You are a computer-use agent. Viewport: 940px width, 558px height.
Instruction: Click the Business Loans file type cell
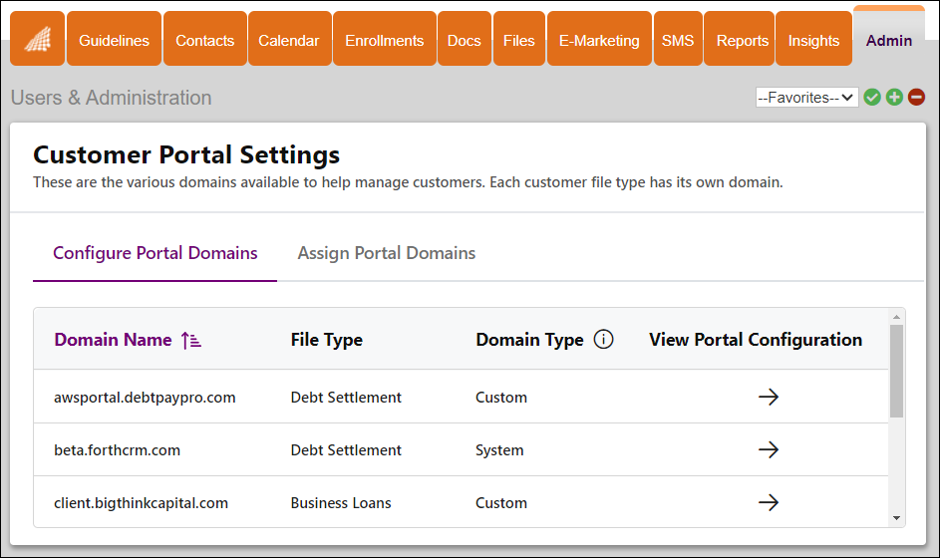tap(341, 503)
